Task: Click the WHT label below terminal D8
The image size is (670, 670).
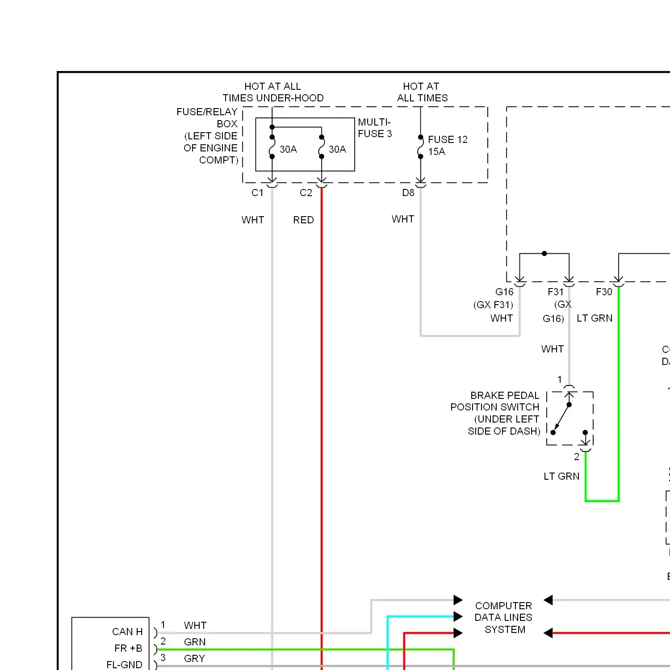Action: (x=403, y=219)
